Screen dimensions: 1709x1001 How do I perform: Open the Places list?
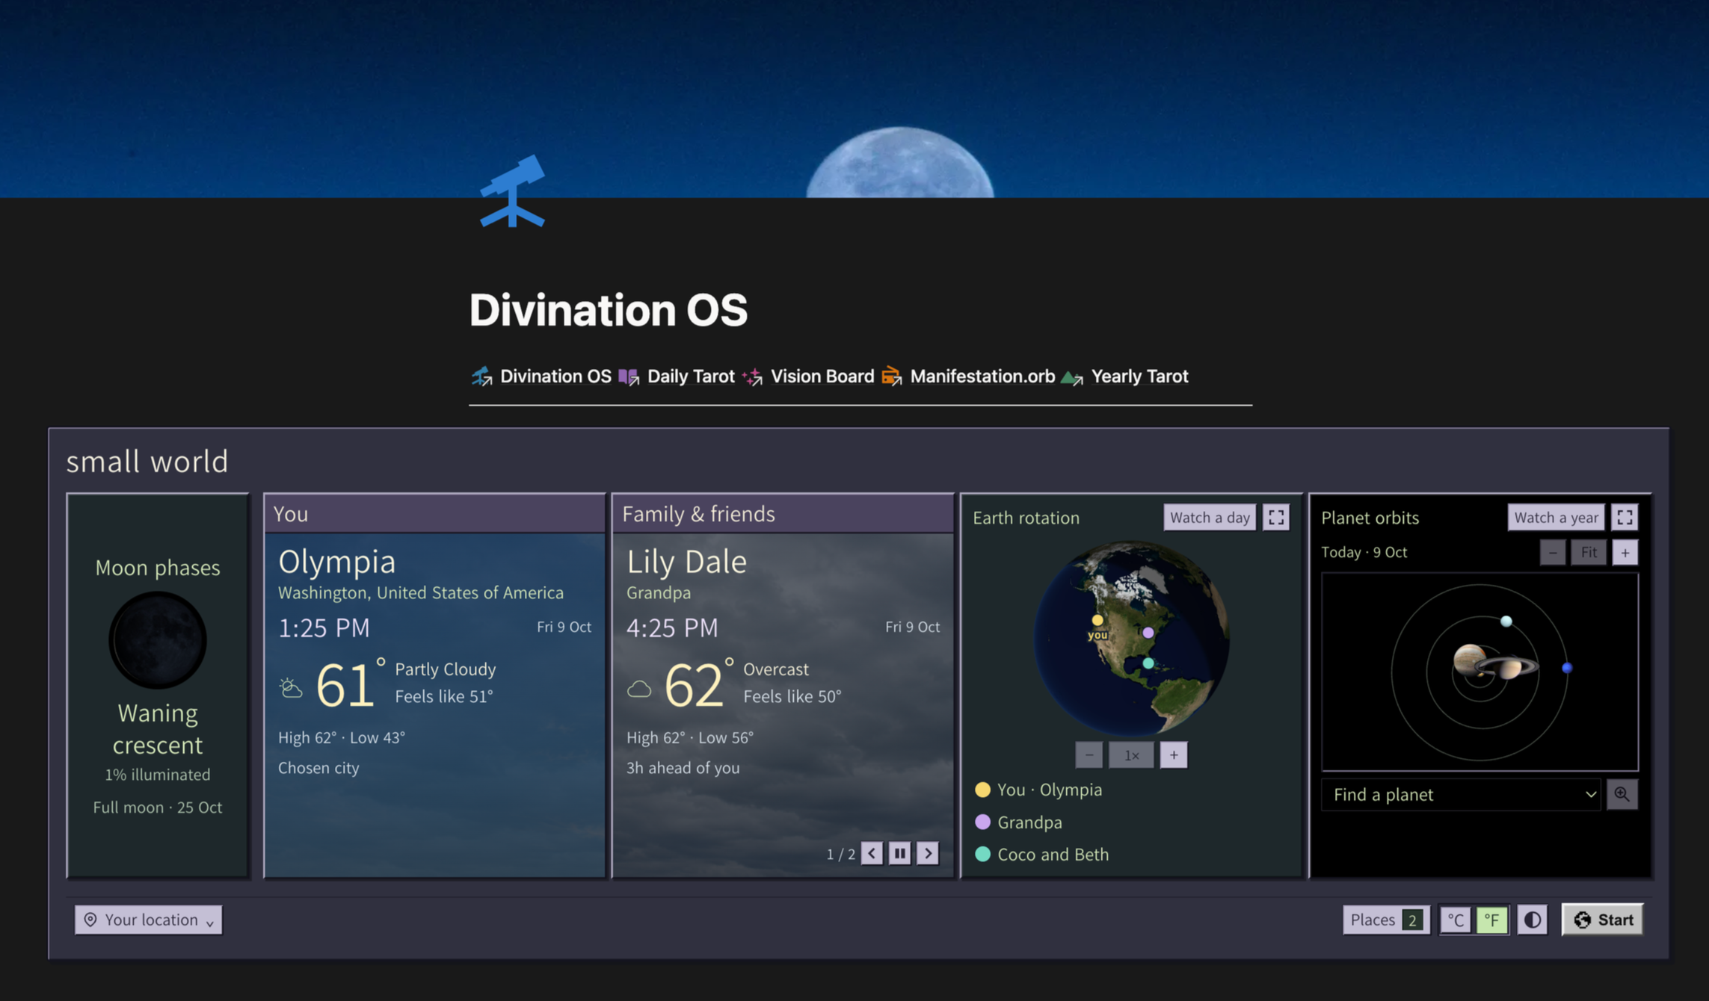1386,920
